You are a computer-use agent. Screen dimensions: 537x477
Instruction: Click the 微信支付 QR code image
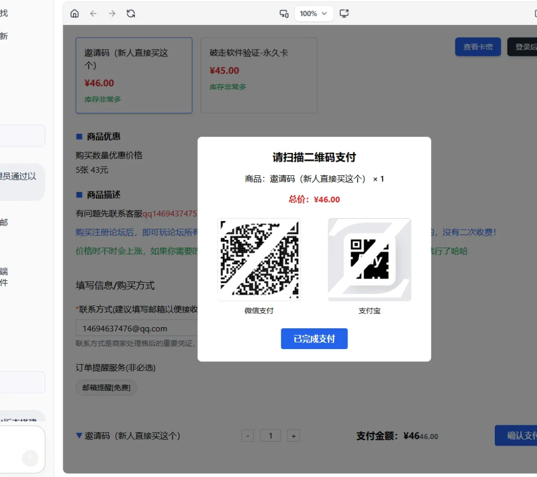259,259
